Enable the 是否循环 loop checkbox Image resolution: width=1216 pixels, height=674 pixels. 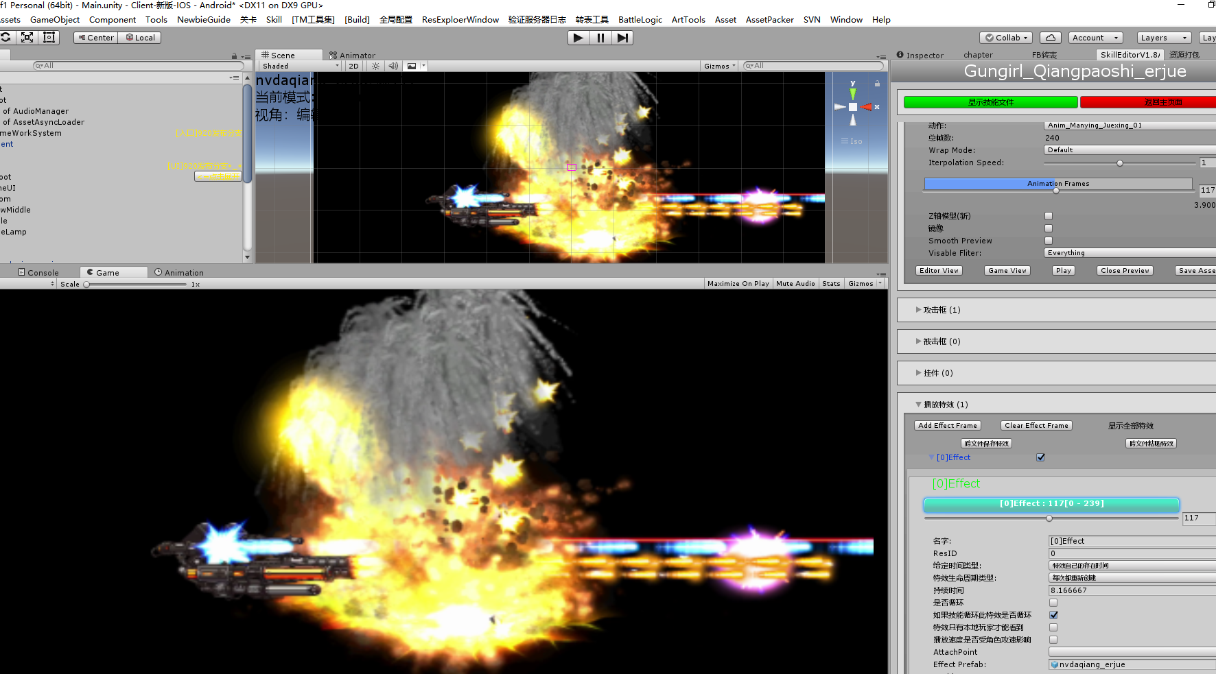[x=1053, y=603]
